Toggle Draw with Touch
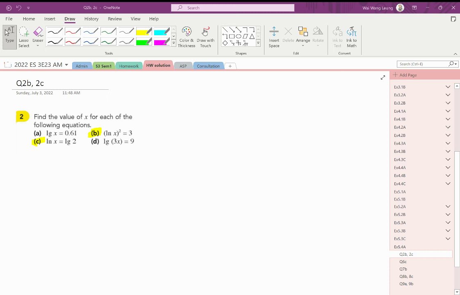 coord(205,37)
